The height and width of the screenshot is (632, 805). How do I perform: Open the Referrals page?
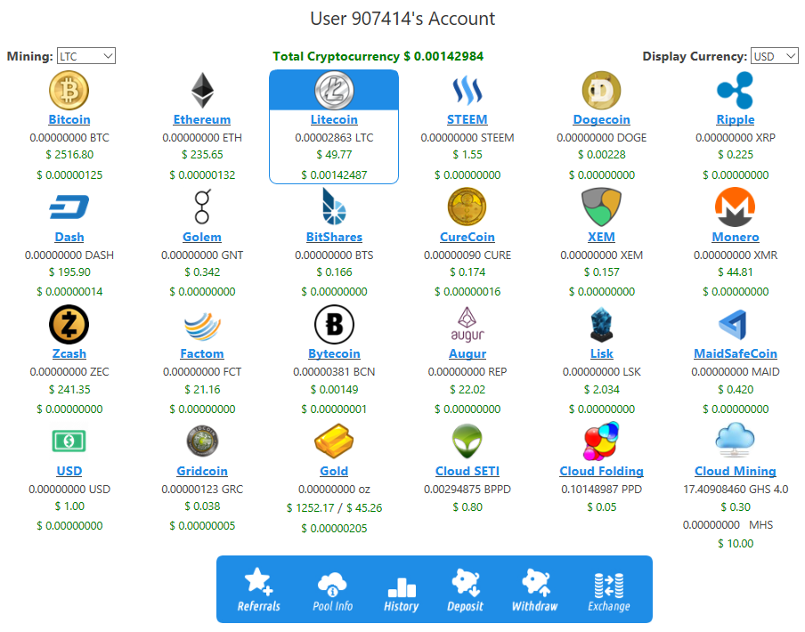259,590
